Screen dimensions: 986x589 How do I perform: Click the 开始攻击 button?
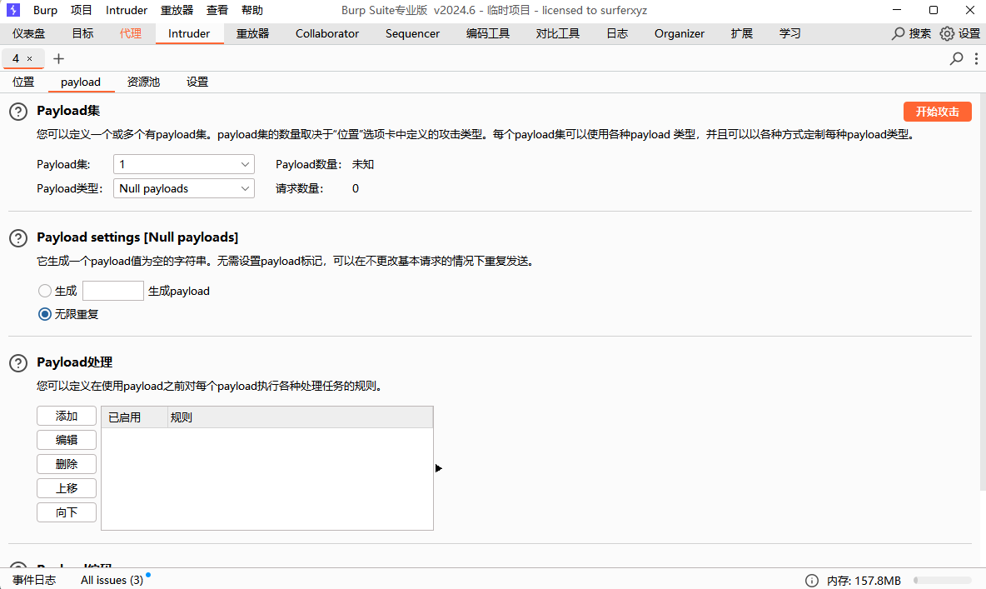(937, 112)
